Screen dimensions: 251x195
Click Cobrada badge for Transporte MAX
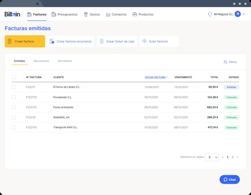click(x=231, y=128)
